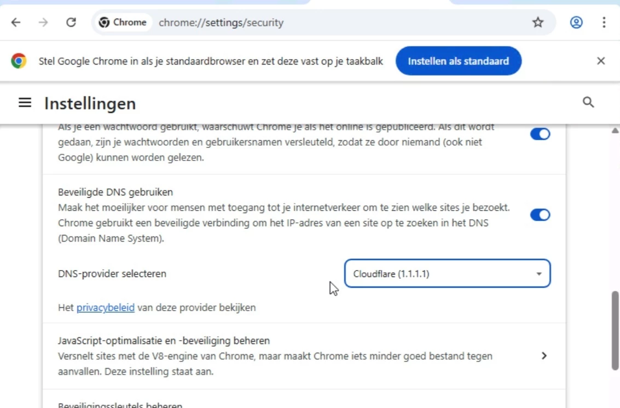Disable Beveiligde DNS gebruiken toggle
Screen dimensions: 620x408
click(540, 215)
